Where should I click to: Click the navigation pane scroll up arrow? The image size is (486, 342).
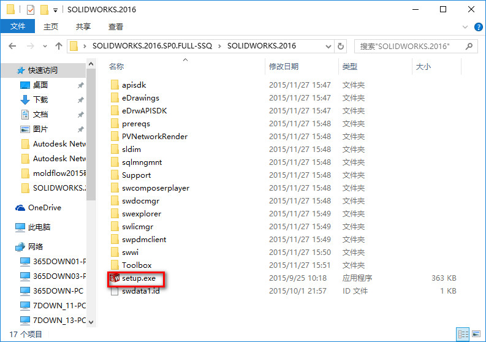(91, 64)
